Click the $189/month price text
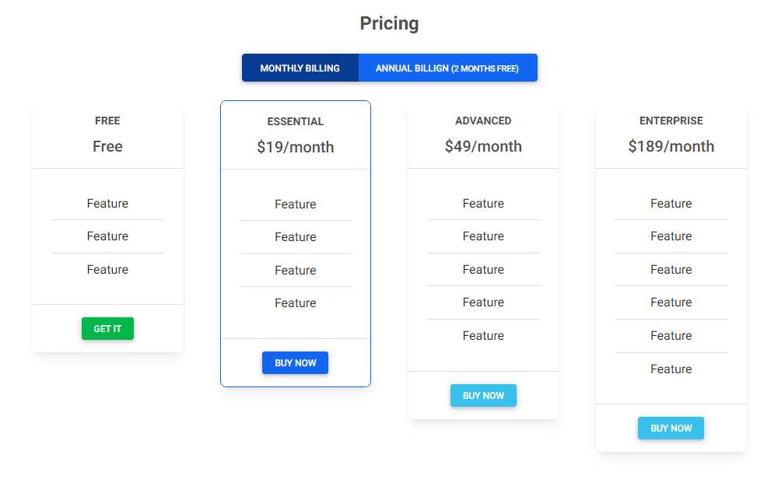This screenshot has height=479, width=778. tap(671, 147)
